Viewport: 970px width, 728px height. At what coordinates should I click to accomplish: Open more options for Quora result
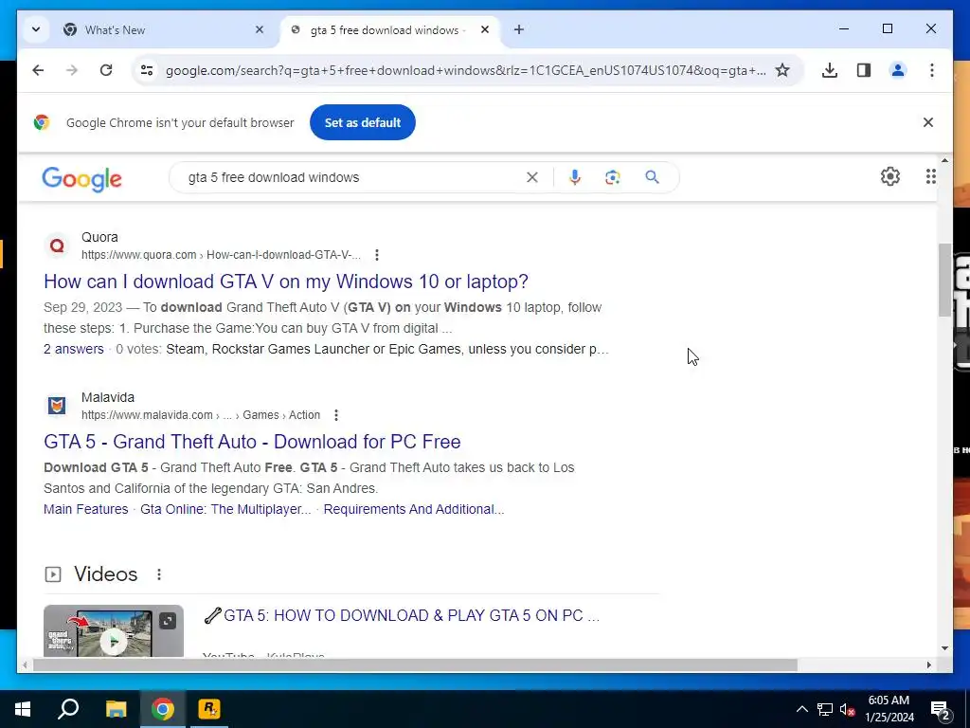[x=377, y=255]
